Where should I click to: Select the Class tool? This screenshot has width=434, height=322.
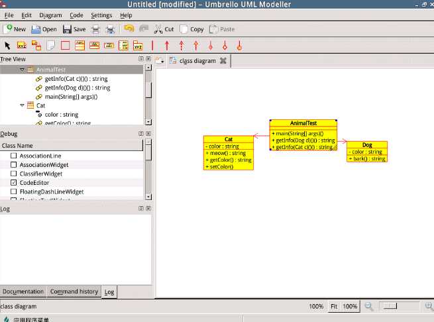tap(80, 46)
